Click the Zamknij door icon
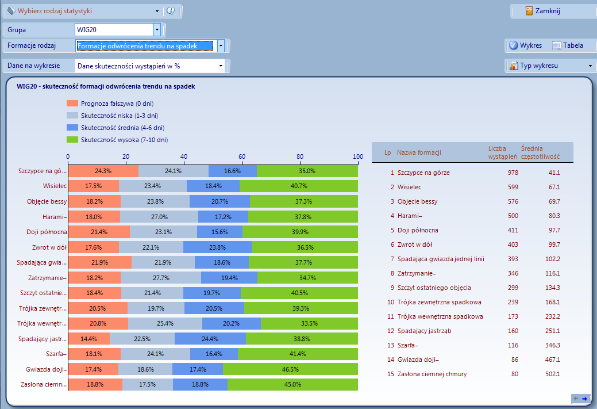The image size is (597, 409). (x=529, y=11)
